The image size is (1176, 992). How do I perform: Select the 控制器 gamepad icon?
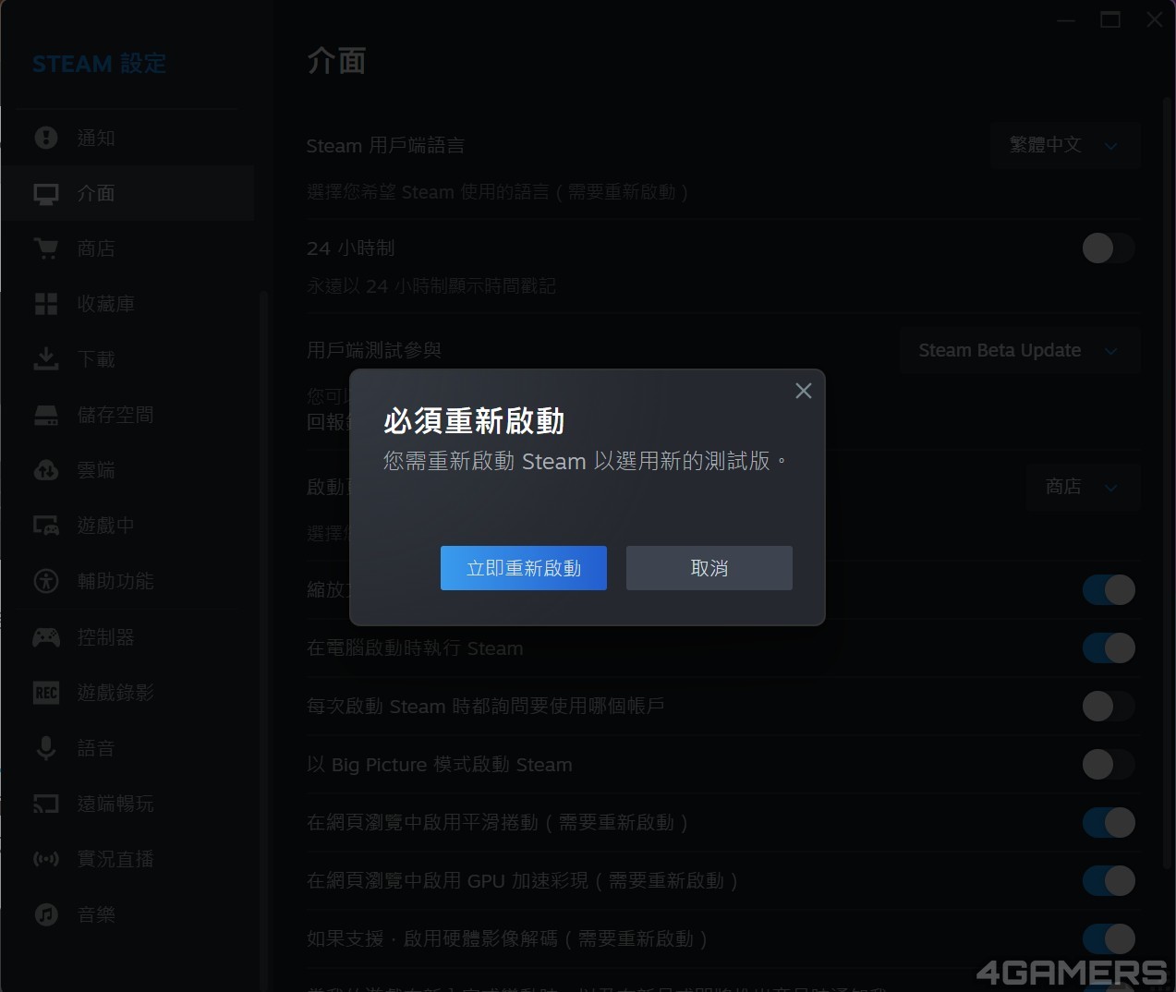click(46, 637)
